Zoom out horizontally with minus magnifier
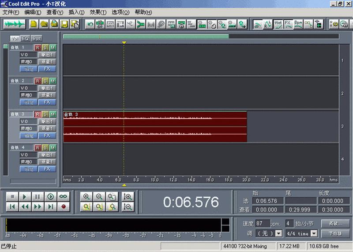The height and width of the screenshot is (252, 353). point(99,197)
